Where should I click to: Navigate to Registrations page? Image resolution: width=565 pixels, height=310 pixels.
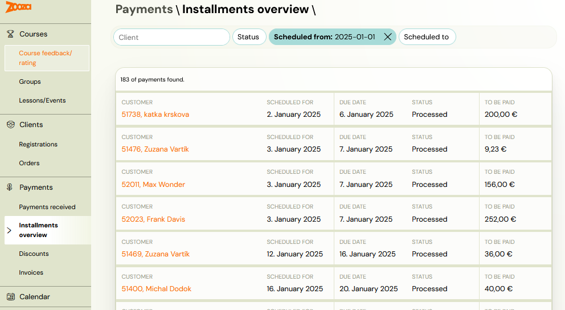38,144
